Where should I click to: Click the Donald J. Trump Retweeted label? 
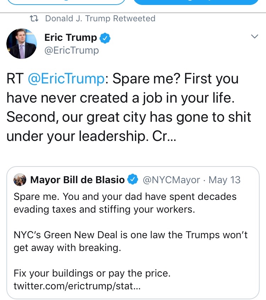pos(100,18)
